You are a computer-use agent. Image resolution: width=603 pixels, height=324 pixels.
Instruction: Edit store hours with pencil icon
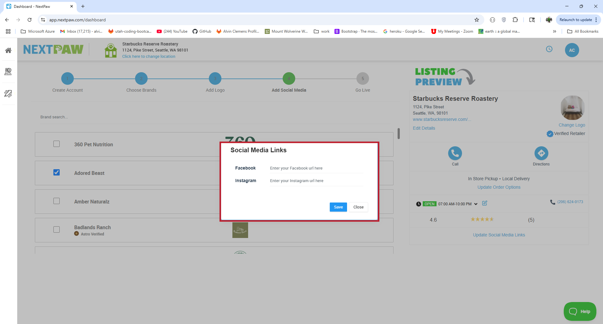pyautogui.click(x=485, y=203)
